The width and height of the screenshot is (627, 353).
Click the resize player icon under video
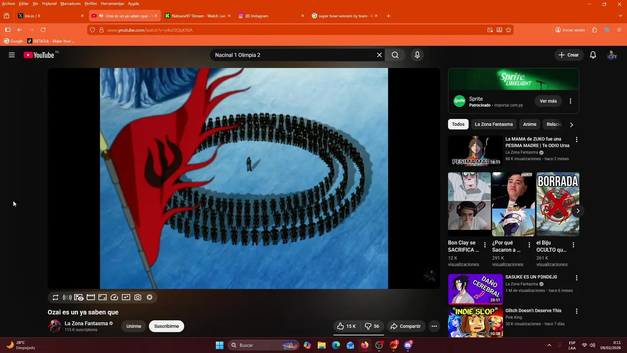click(x=102, y=297)
